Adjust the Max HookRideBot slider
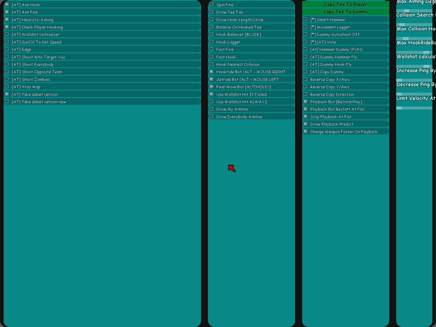This screenshot has width=436, height=327. click(414, 52)
